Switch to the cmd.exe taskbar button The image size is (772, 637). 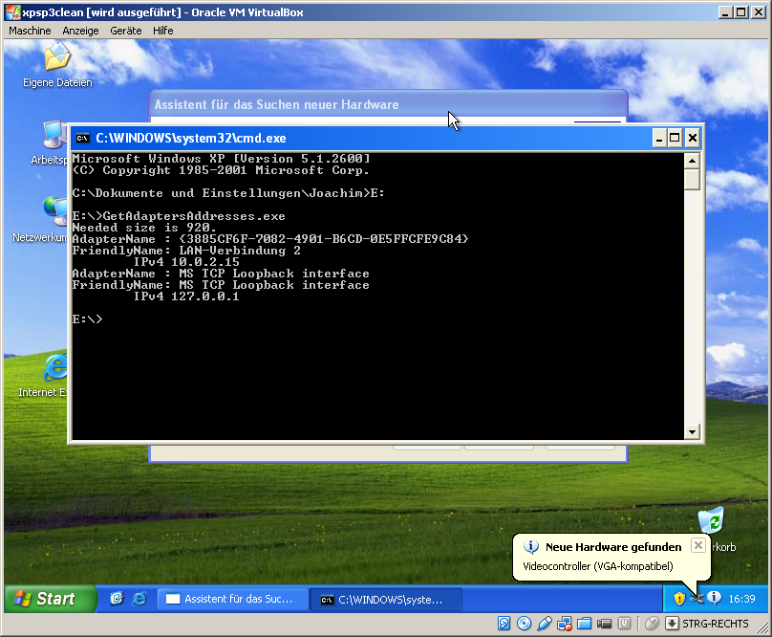point(386,599)
